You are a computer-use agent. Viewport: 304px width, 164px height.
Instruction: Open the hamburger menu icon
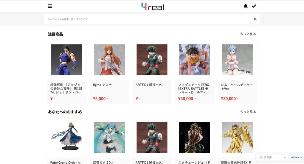(50, 6)
